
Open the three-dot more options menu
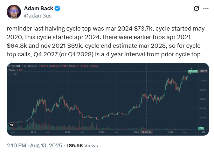(x=206, y=9)
